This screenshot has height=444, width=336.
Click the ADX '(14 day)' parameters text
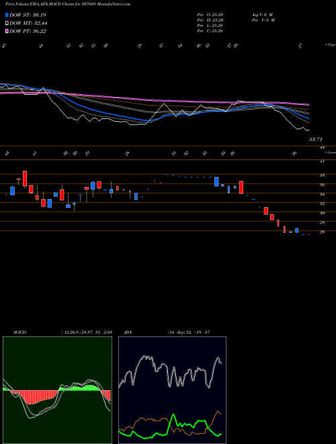(175, 332)
